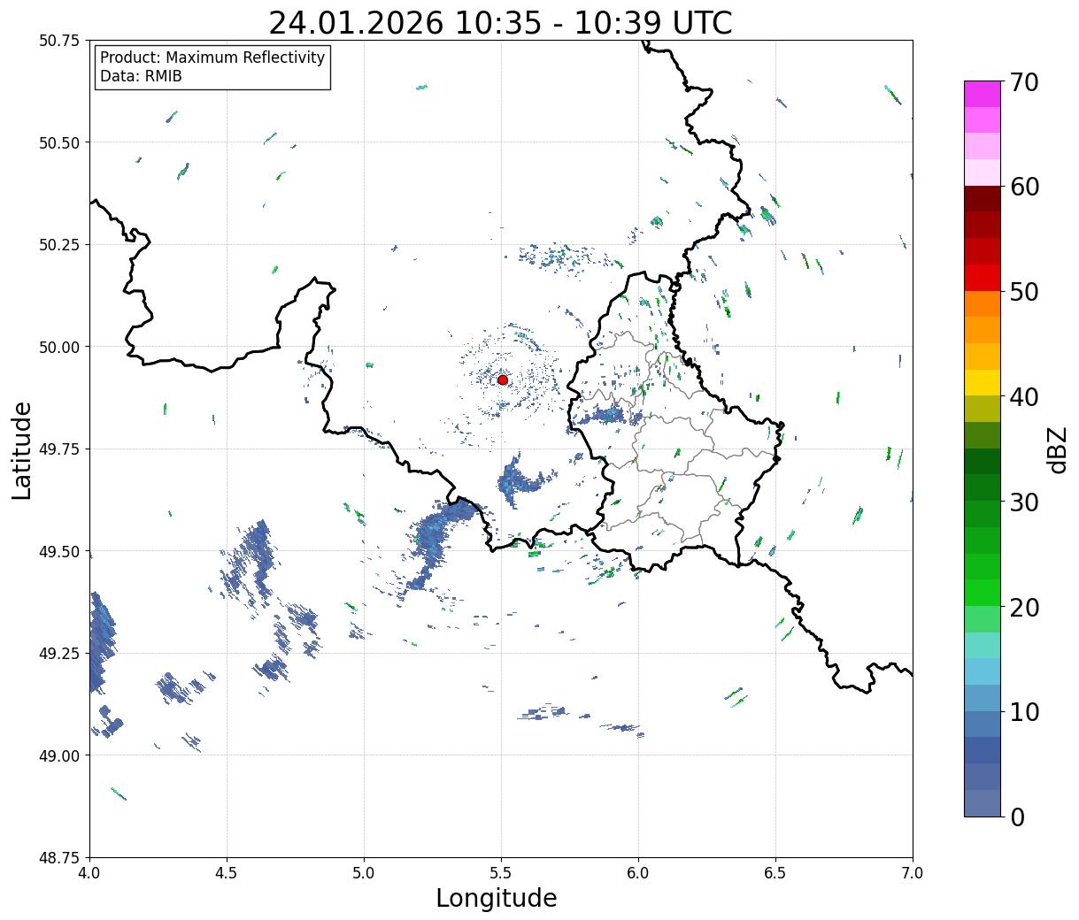Click the "Latitude" axis label
1079x920 pixels.
22,450
